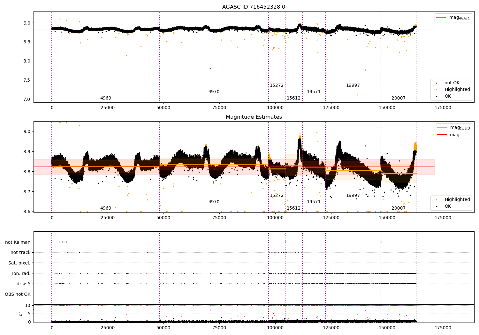The image size is (479, 335).
Task: Click obsid label 4969 in the top plot
Action: pyautogui.click(x=106, y=98)
